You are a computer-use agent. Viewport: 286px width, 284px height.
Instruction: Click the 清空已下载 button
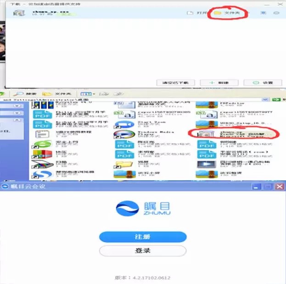176,83
